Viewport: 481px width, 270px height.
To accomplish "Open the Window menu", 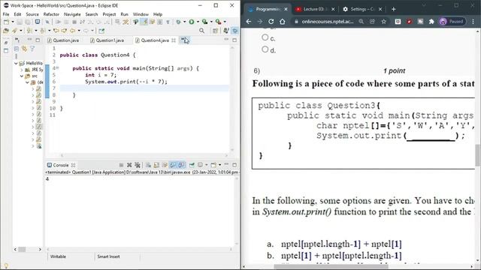I will coord(141,14).
